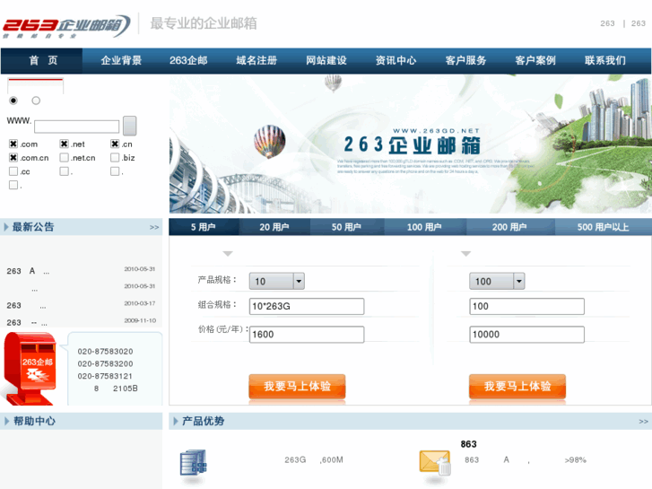Select the second empty radio button

(x=36, y=100)
